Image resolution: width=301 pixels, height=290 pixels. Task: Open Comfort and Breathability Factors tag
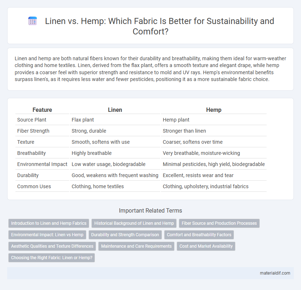[199, 235]
